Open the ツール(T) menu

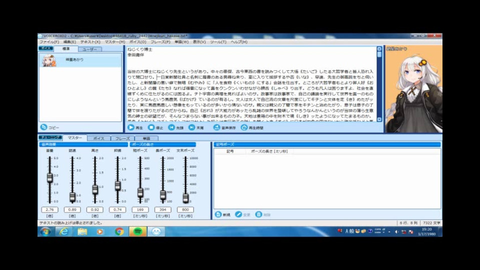coord(218,42)
